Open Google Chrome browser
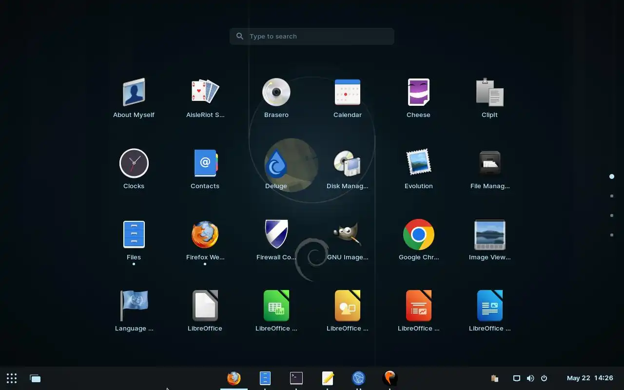The height and width of the screenshot is (390, 624). (x=418, y=240)
